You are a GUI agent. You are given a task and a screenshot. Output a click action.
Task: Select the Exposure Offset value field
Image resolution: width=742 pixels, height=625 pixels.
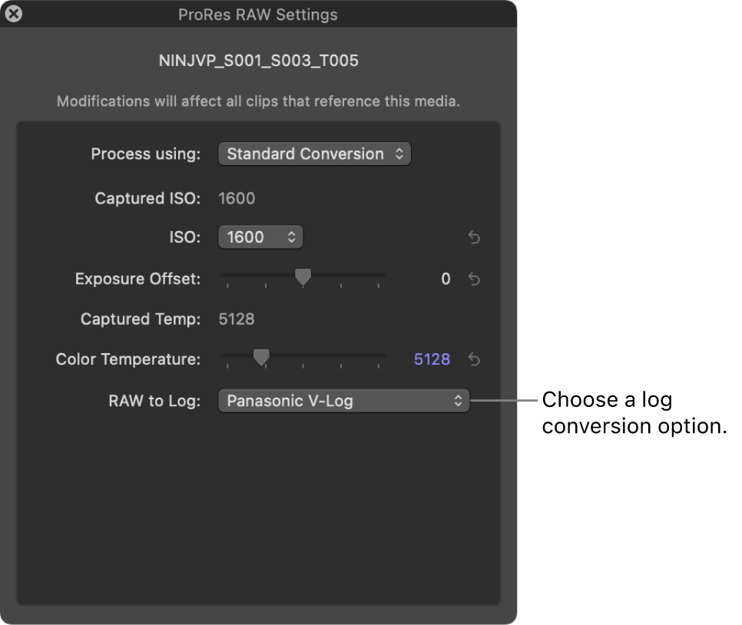pyautogui.click(x=446, y=279)
